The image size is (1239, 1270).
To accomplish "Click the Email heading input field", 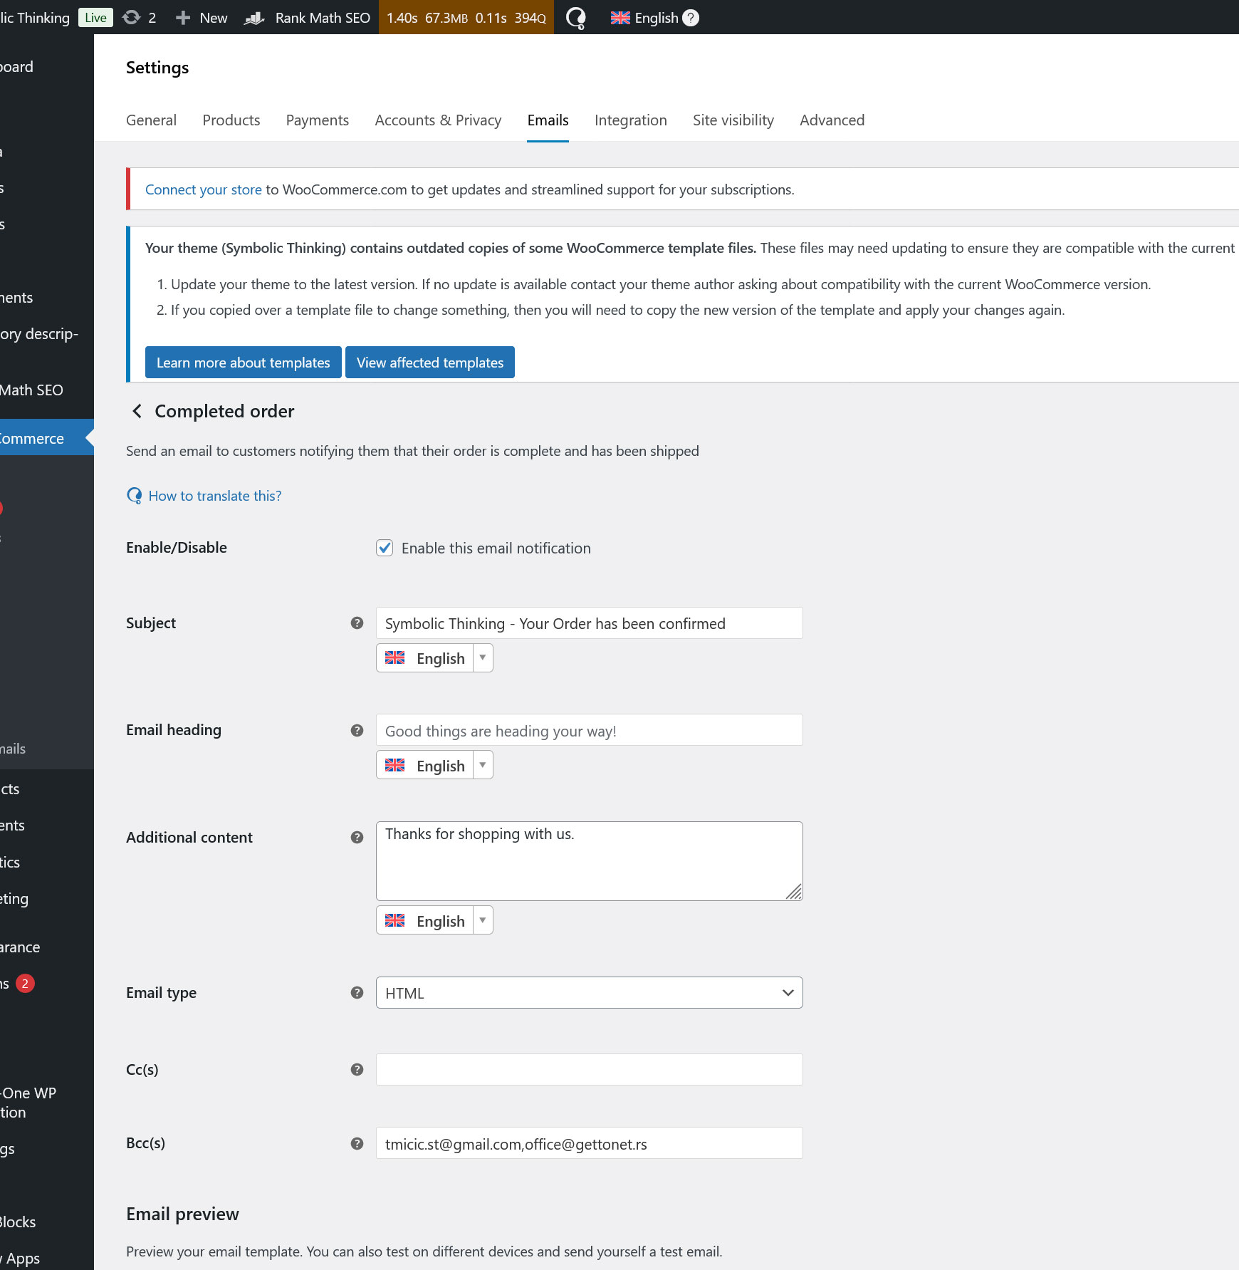I will coord(590,730).
